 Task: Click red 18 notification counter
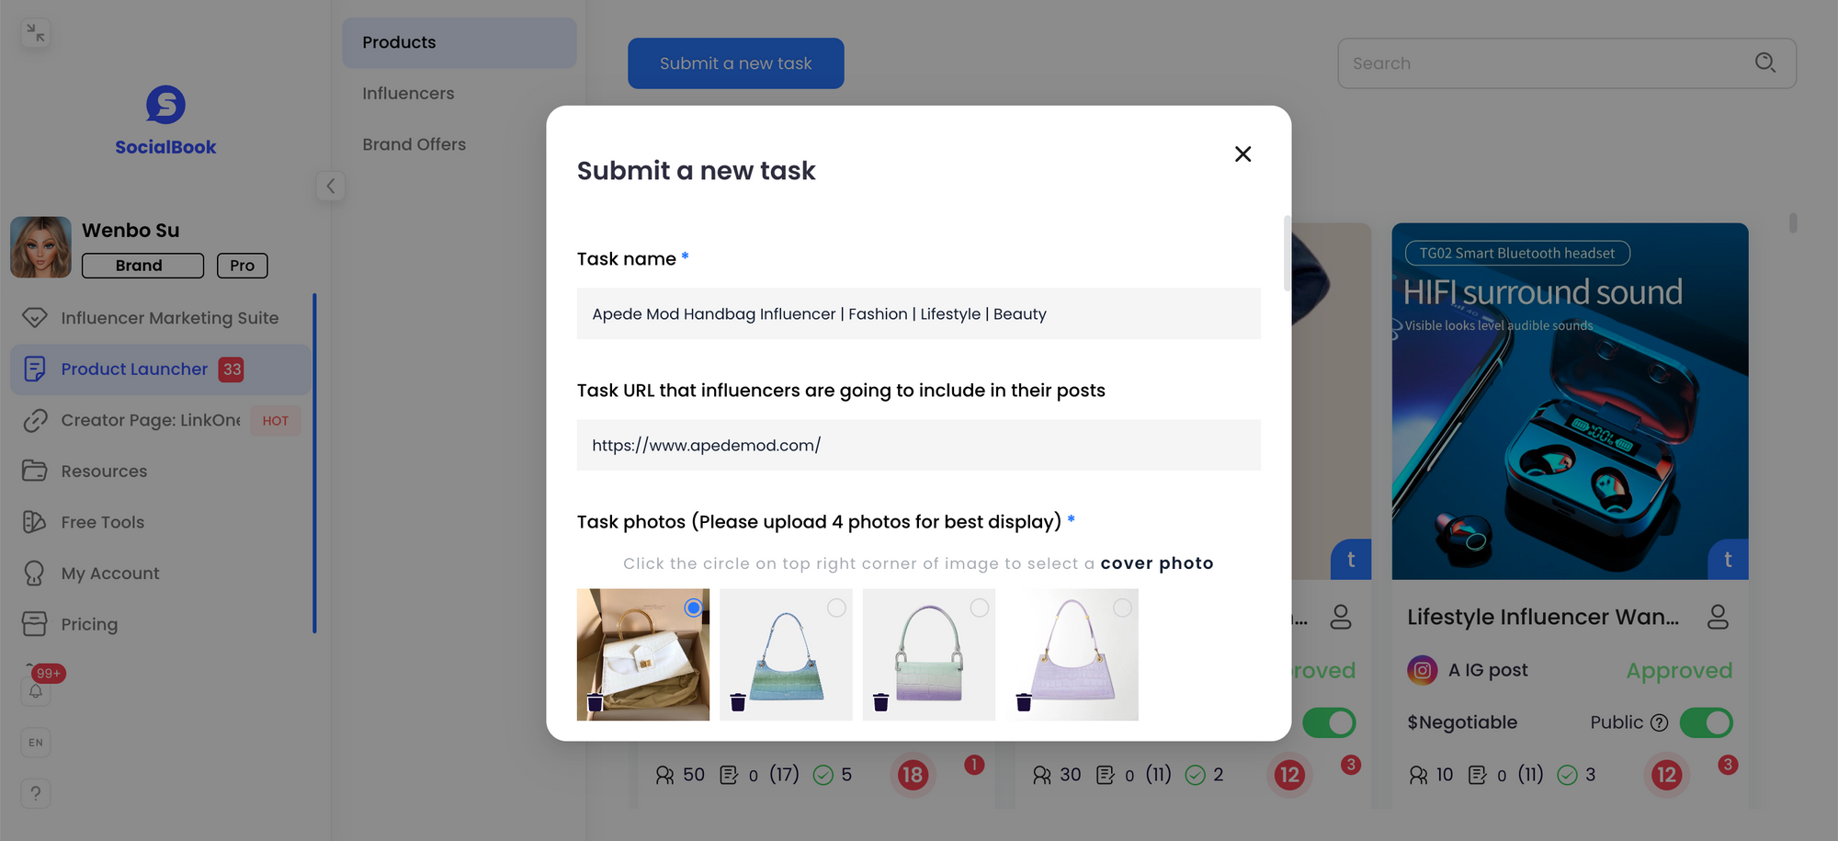[912, 775]
